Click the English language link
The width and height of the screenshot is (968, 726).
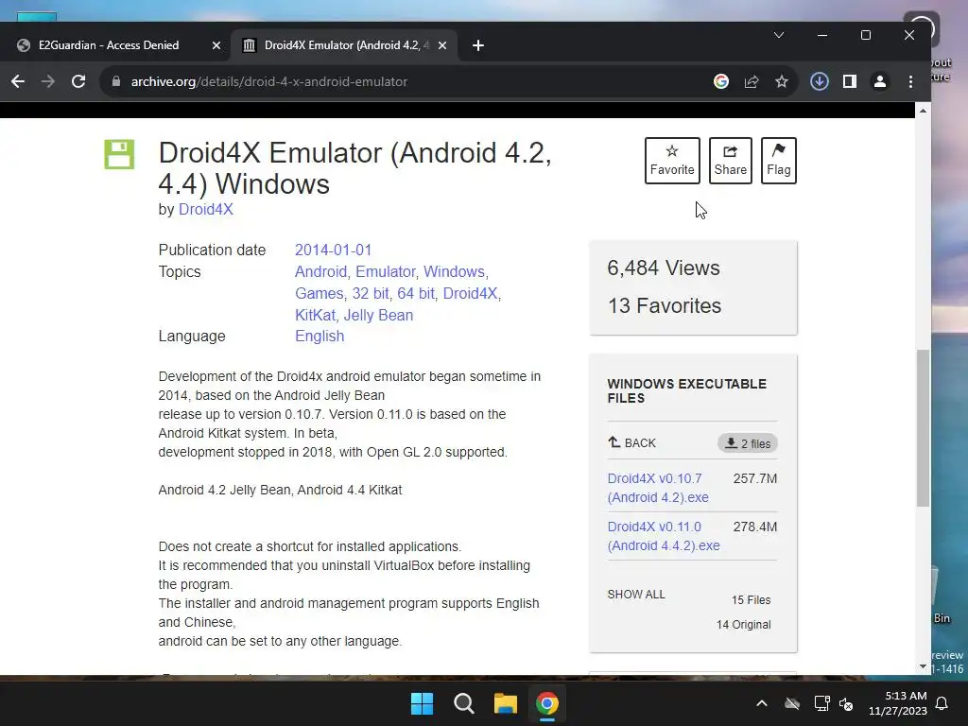click(320, 336)
